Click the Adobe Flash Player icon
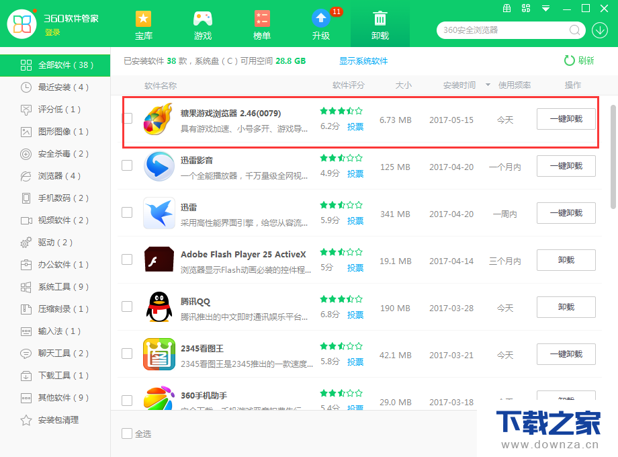Viewport: 618px width, 457px height. 159,259
